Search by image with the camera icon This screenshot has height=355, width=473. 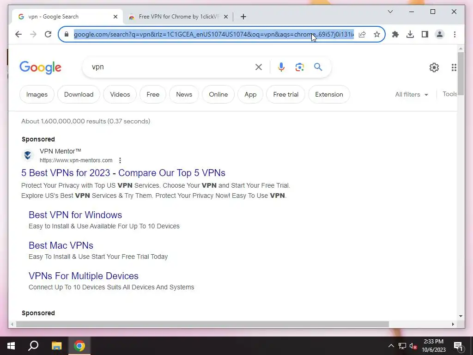click(299, 67)
